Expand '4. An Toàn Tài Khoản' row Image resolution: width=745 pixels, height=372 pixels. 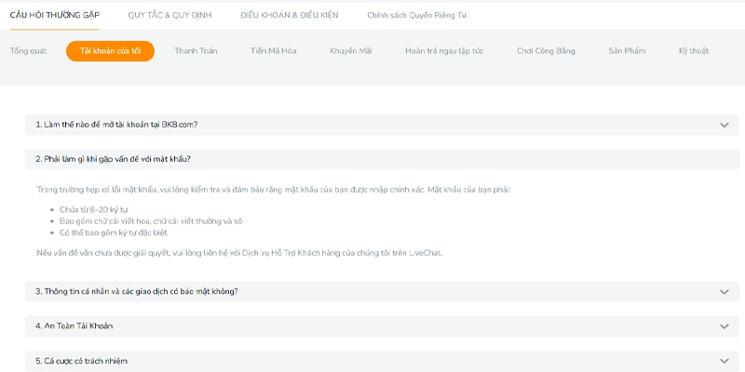[x=382, y=326]
